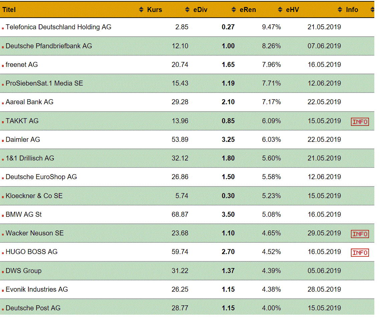Select the 4.38% yield value

271,289
